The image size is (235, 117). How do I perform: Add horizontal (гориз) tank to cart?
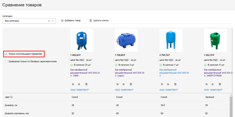117,84
